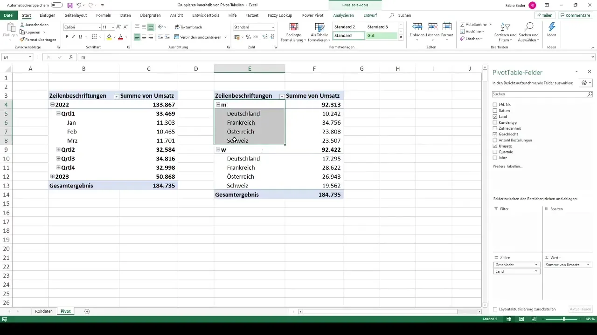597x335 pixels.
Task: Switch to page layout view in status bar
Action: [x=521, y=319]
